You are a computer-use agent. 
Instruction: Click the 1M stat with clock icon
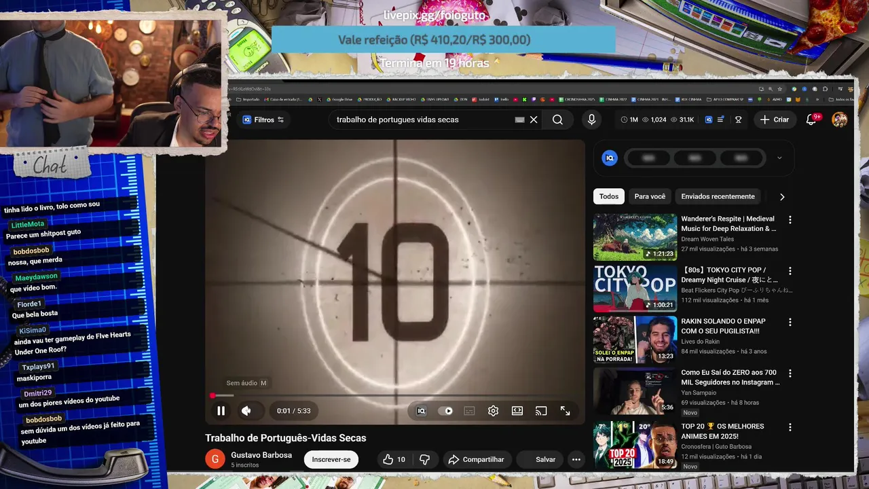point(629,120)
